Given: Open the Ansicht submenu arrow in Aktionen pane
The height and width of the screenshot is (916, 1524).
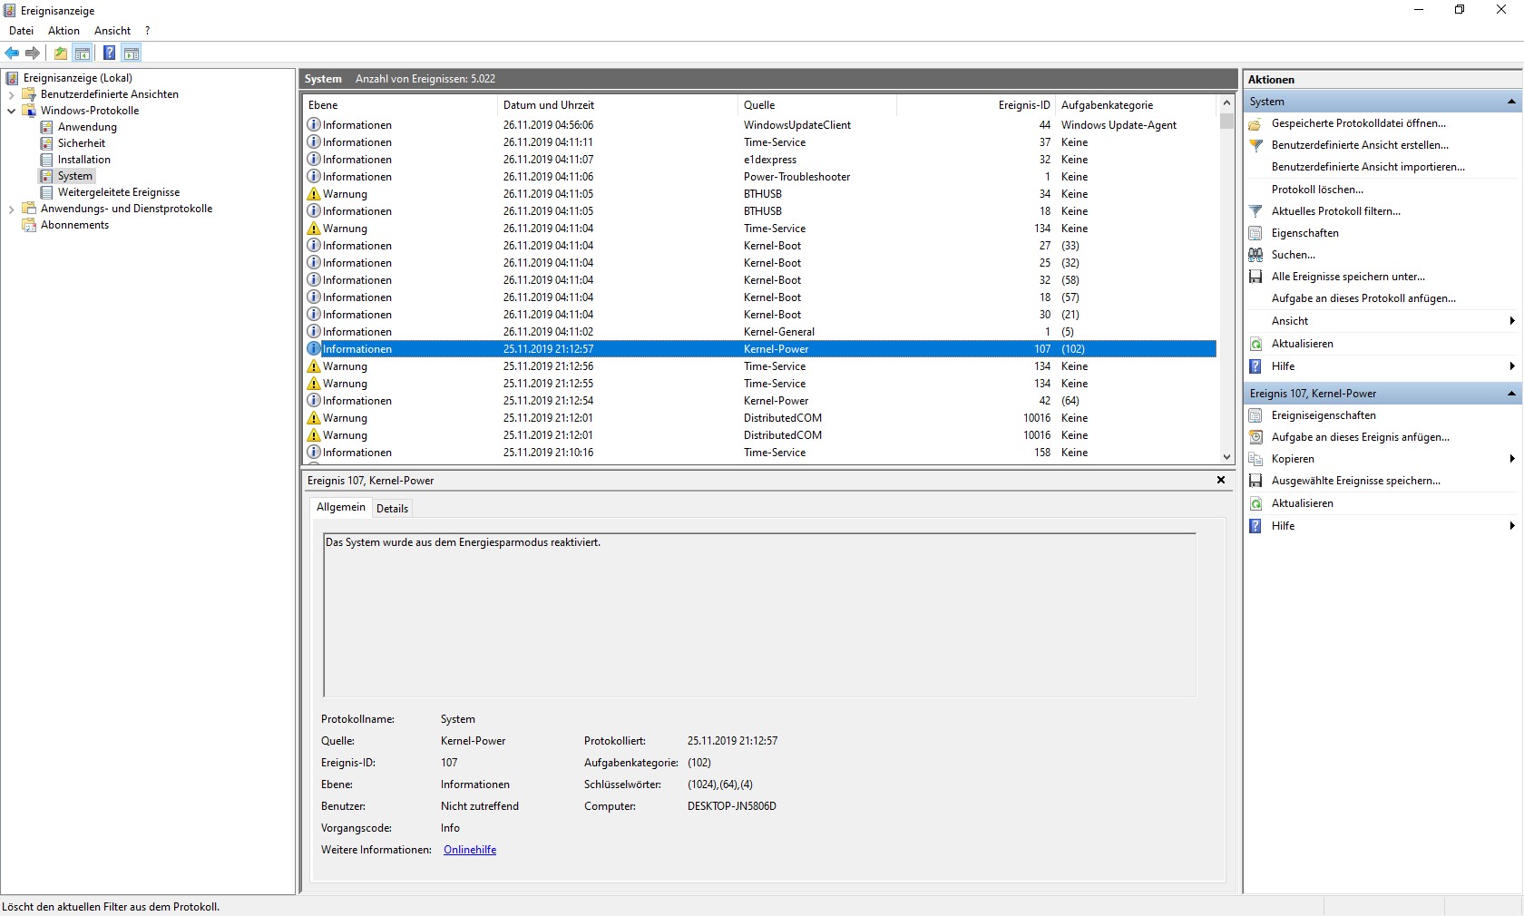Looking at the screenshot, I should tap(1512, 321).
